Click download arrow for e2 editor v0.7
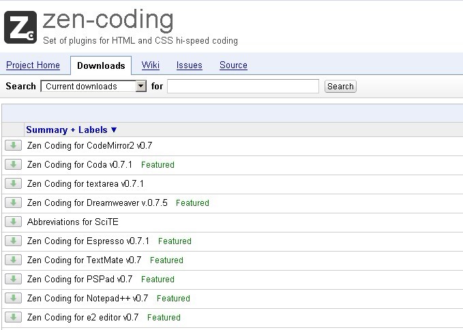Viewport: 463px width, 330px height. click(13, 317)
